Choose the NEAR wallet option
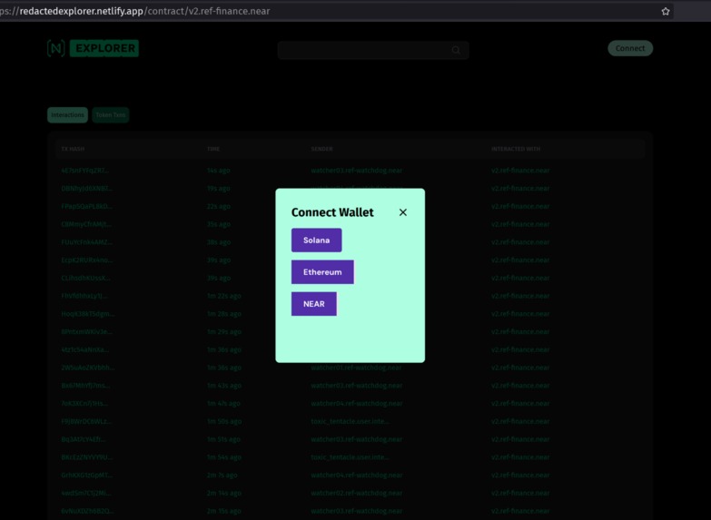The height and width of the screenshot is (520, 711). coord(314,304)
